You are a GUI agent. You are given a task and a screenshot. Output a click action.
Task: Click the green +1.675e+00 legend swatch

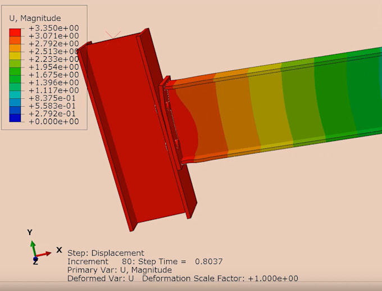(15, 71)
